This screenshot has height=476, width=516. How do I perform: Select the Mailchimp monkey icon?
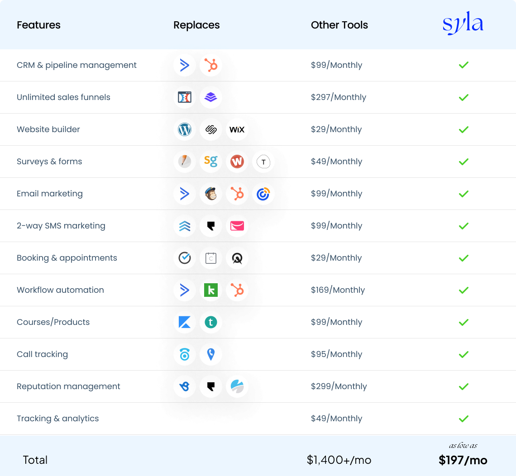211,194
